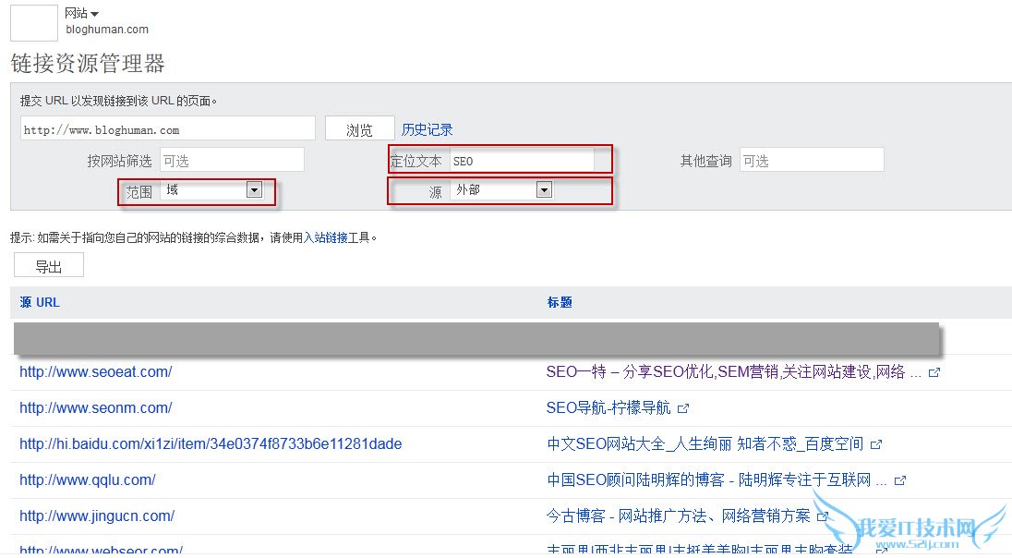Open external link icon for 中国SEO顾问陆明辉的博客

click(x=900, y=480)
